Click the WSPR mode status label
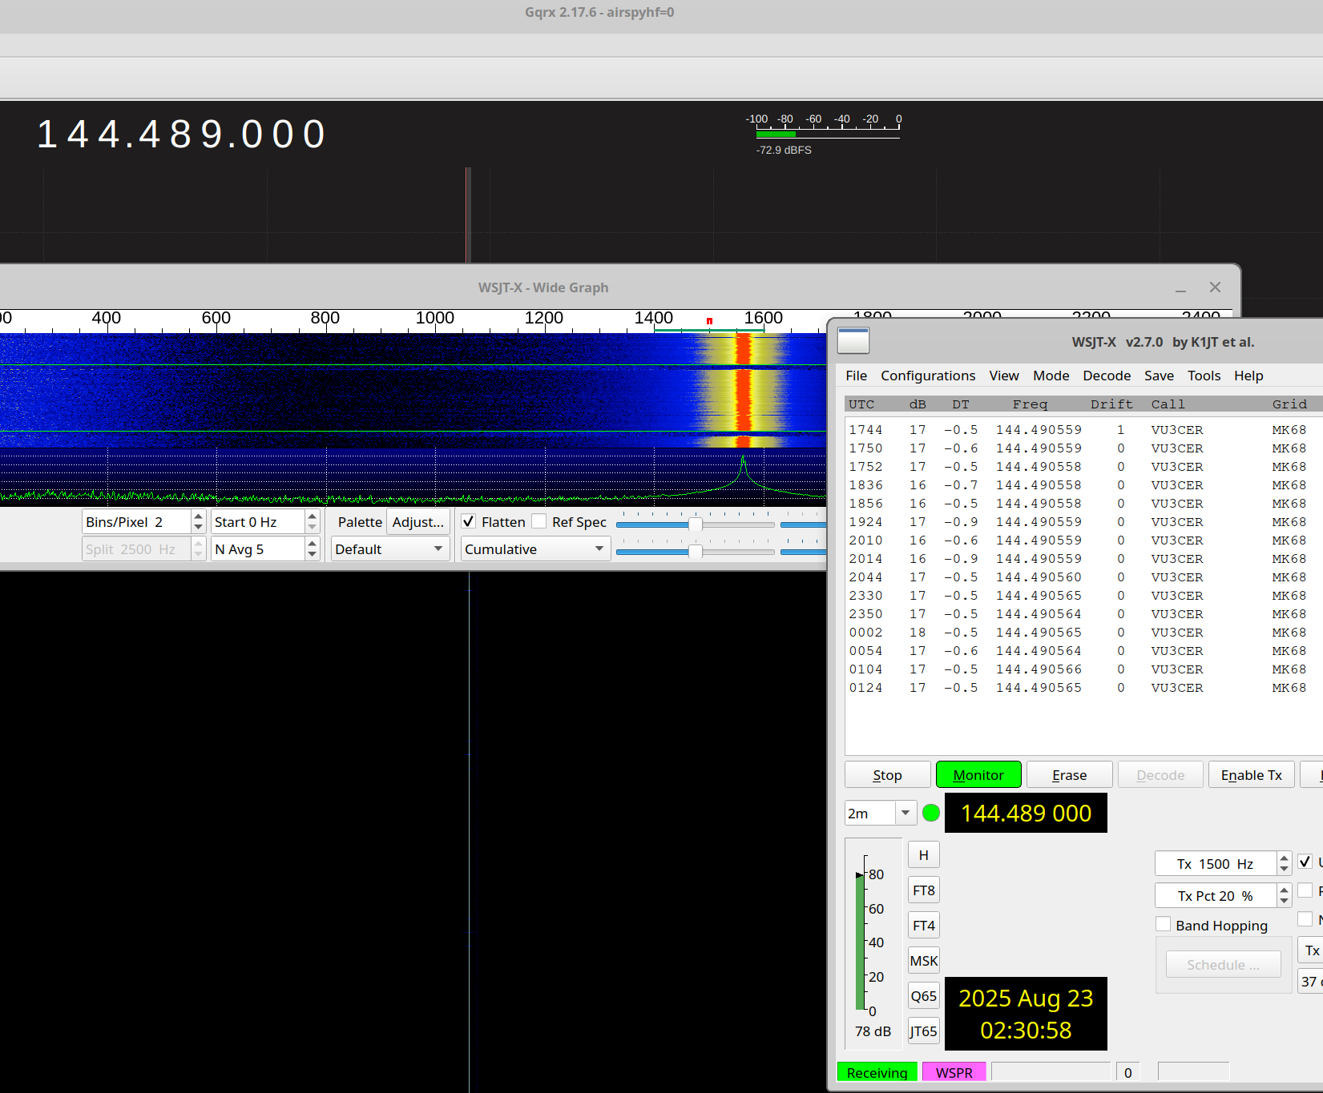 pos(954,1072)
